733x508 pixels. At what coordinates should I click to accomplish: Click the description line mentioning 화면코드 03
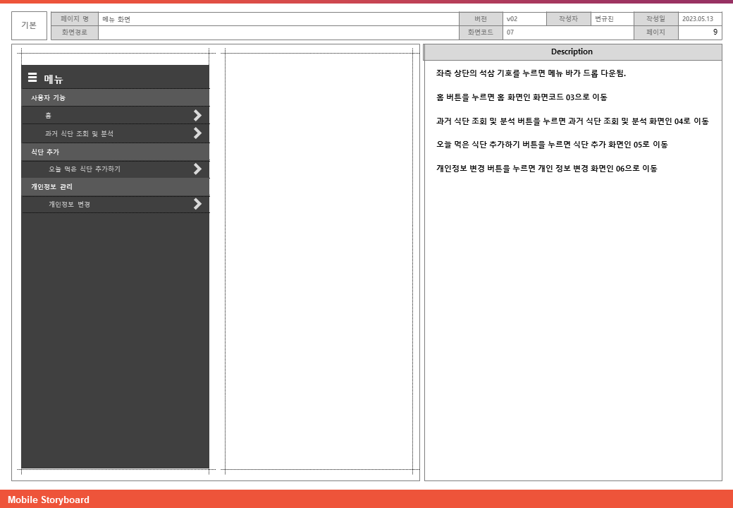tap(522, 97)
